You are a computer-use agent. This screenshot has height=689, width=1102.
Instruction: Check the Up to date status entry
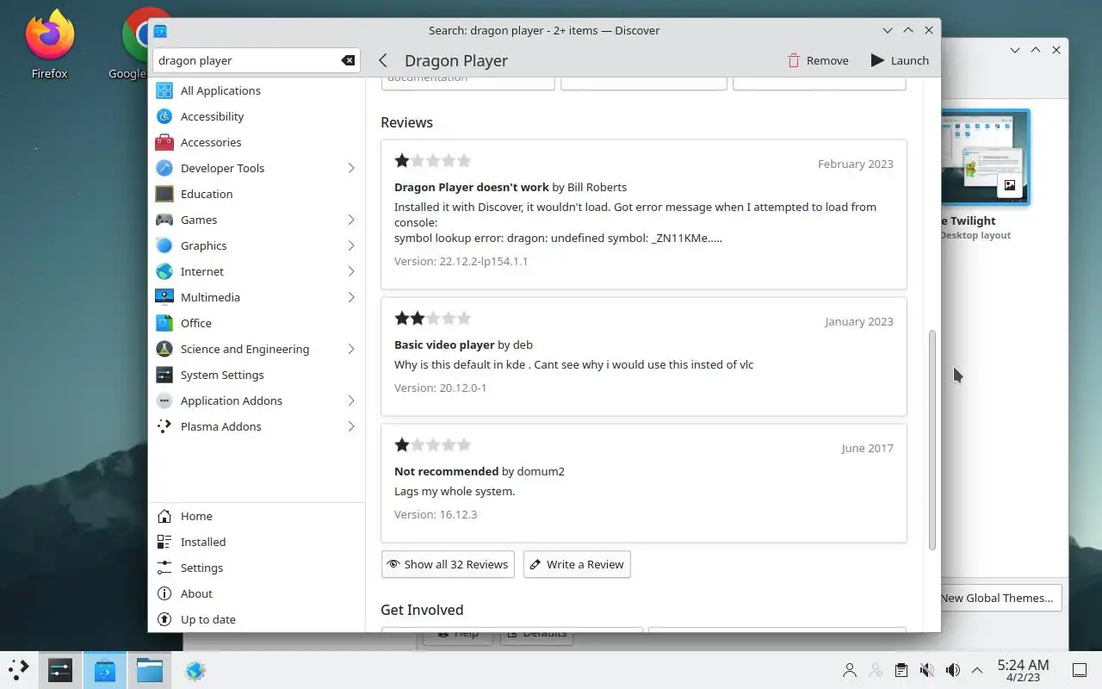(257, 619)
